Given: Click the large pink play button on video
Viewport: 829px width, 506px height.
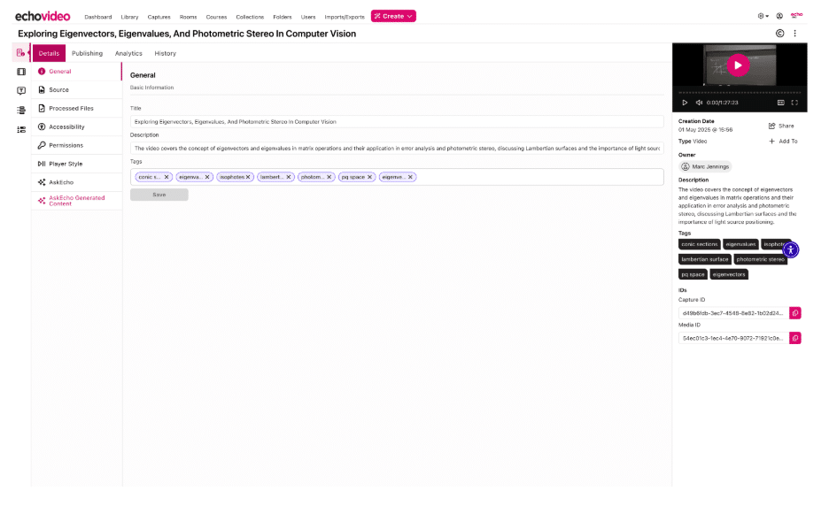Looking at the screenshot, I should [738, 65].
